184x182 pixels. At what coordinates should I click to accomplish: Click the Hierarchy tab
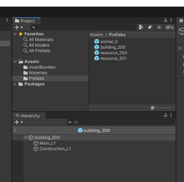point(29,116)
